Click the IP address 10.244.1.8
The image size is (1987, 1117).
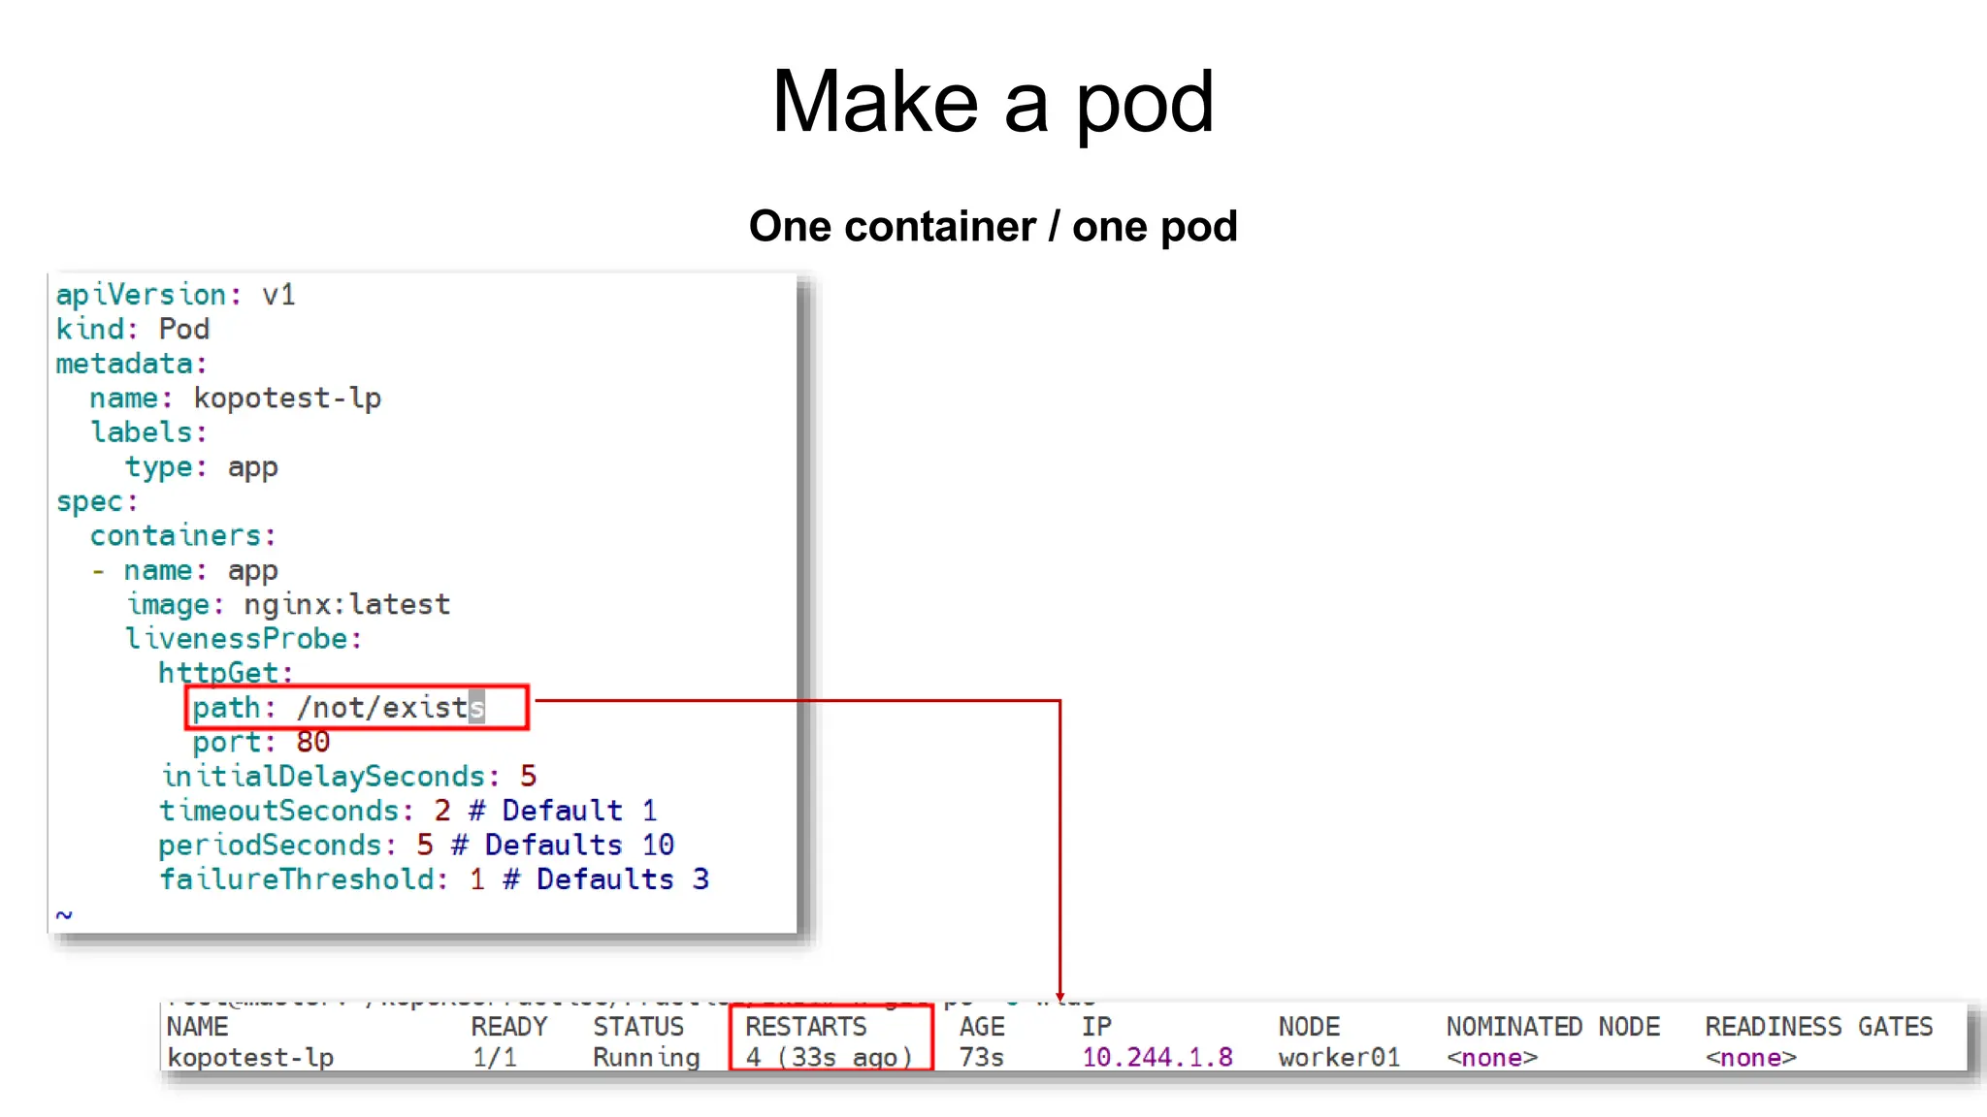coord(1157,1058)
